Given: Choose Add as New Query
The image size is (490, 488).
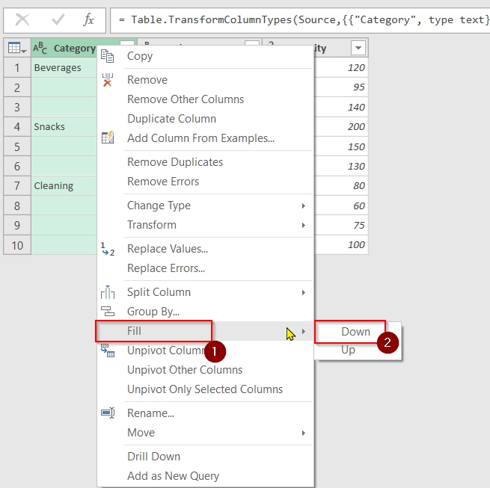Looking at the screenshot, I should point(173,476).
